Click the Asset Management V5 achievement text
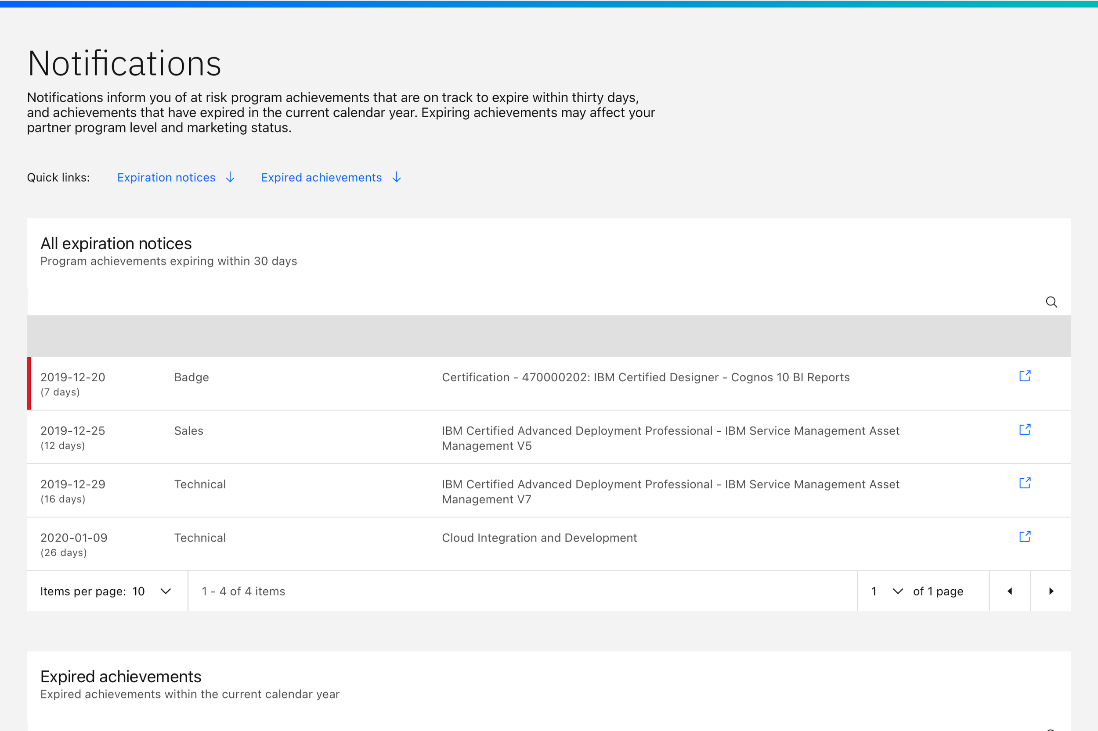Image resolution: width=1098 pixels, height=731 pixels. pyautogui.click(x=671, y=438)
